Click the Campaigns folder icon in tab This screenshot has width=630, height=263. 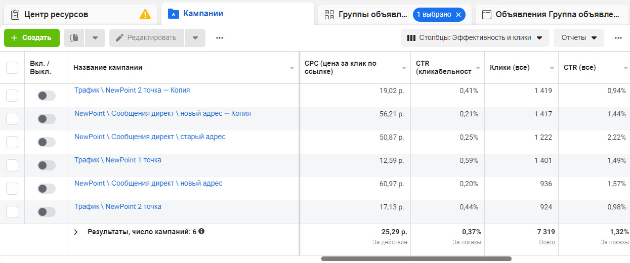(x=173, y=14)
